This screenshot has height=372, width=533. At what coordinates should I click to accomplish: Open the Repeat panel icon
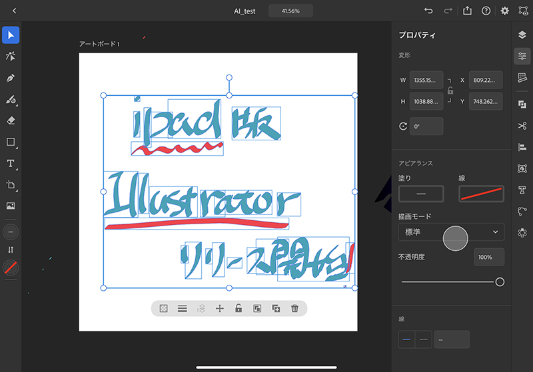click(x=522, y=232)
